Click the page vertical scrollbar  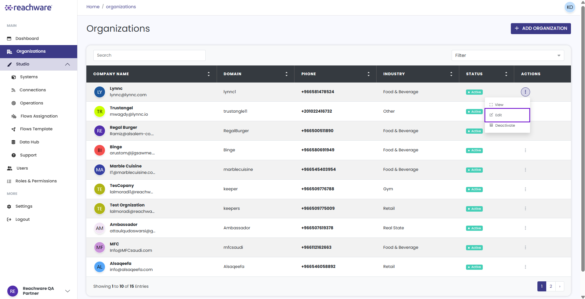click(583, 139)
